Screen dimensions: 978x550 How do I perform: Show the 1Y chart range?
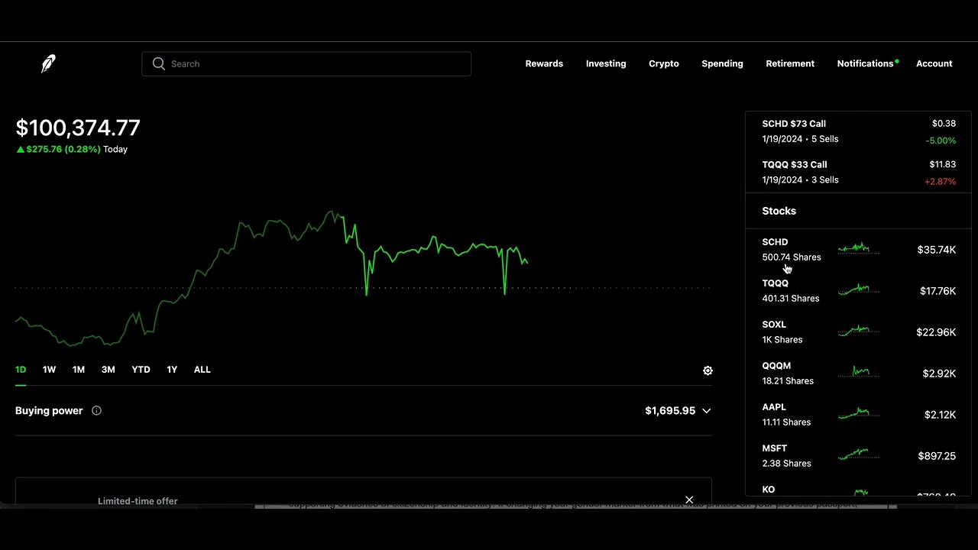click(x=172, y=370)
